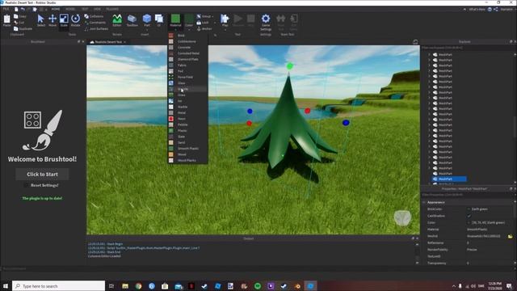Viewport: 517px width, 291px height.
Task: Click the Anchor icon
Action: [x=199, y=29]
